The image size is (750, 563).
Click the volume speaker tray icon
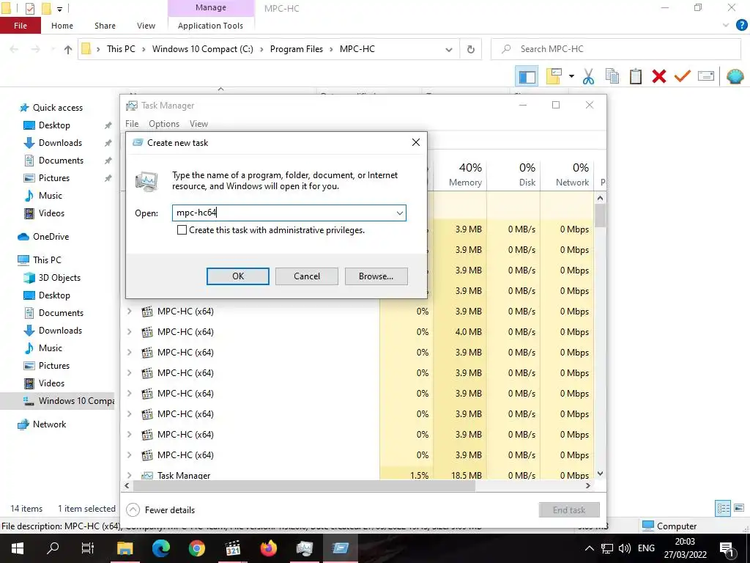pyautogui.click(x=624, y=548)
